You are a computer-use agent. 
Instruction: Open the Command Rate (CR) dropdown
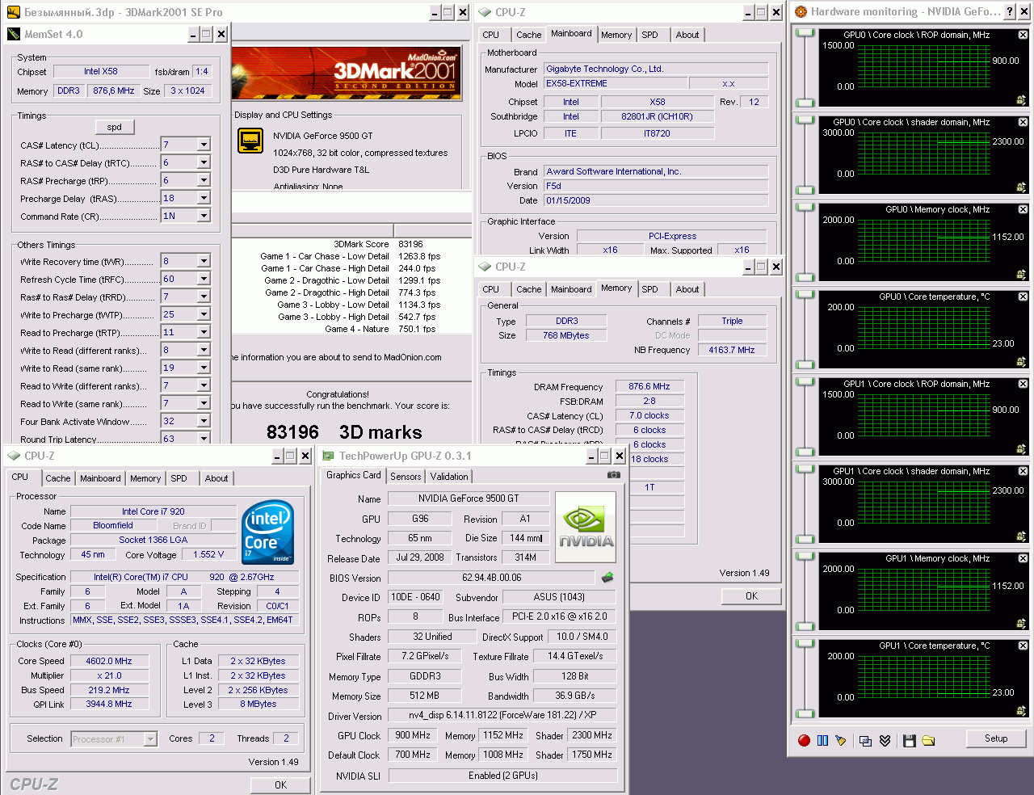tap(204, 216)
